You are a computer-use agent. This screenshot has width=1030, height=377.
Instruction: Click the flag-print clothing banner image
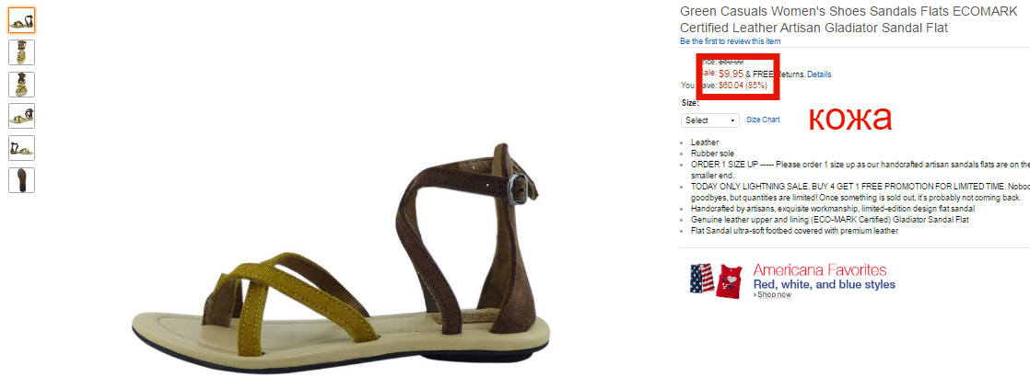pyautogui.click(x=716, y=280)
